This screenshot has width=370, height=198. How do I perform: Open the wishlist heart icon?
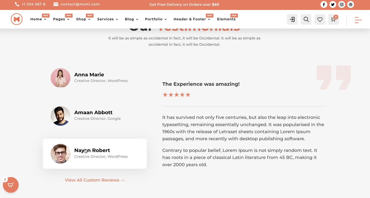tap(320, 19)
